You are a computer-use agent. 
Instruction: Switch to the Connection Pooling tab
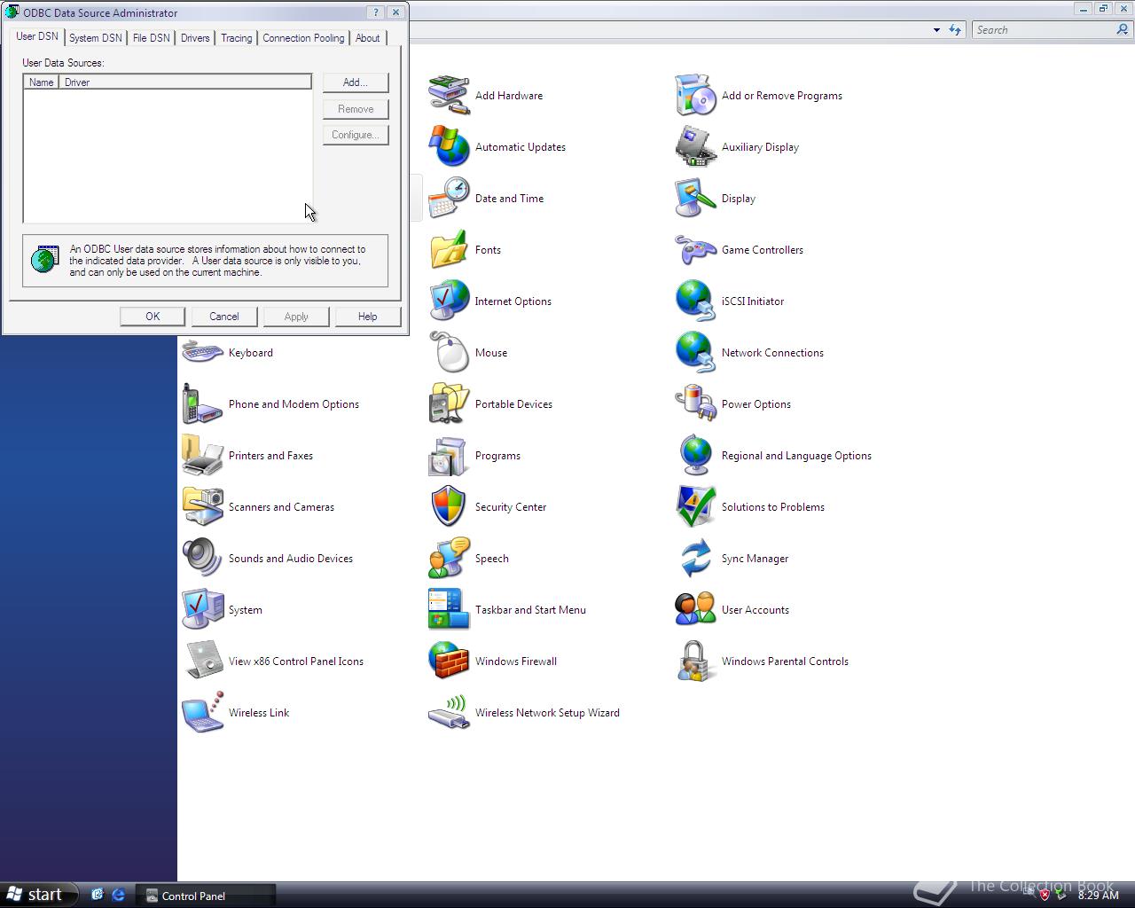(x=303, y=38)
